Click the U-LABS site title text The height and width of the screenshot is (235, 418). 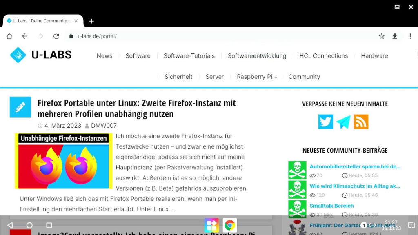[51, 55]
